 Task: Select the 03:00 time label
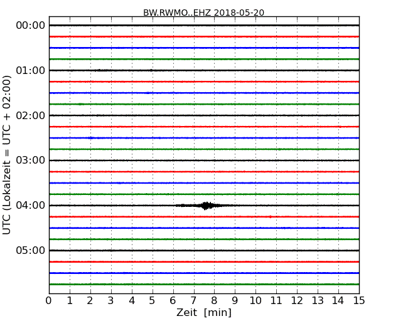tap(31, 160)
